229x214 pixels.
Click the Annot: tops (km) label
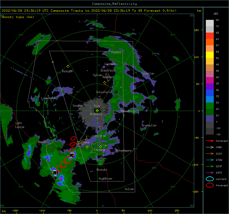(x=18, y=17)
